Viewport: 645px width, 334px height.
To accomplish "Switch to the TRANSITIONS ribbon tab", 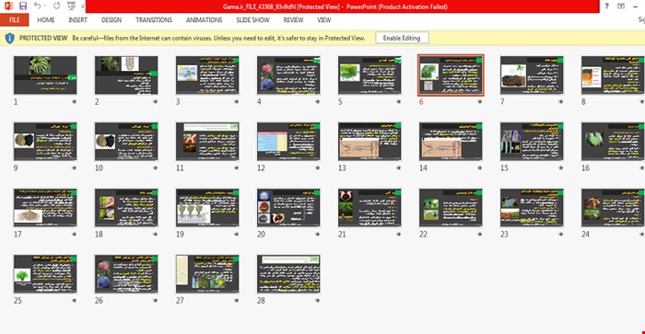I will point(154,19).
